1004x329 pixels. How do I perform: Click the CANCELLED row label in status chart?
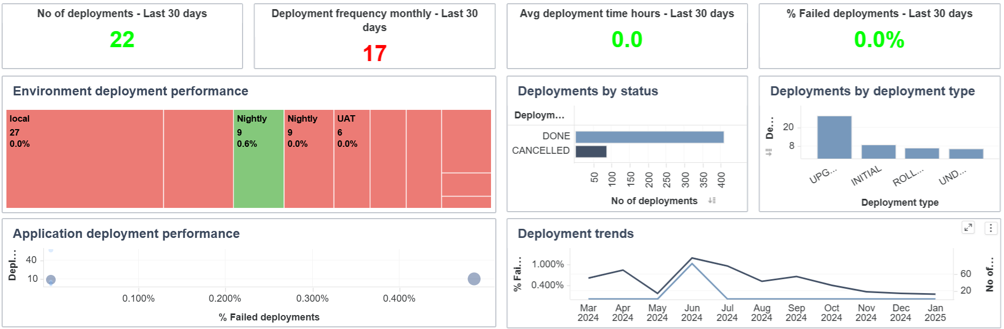[x=541, y=151]
